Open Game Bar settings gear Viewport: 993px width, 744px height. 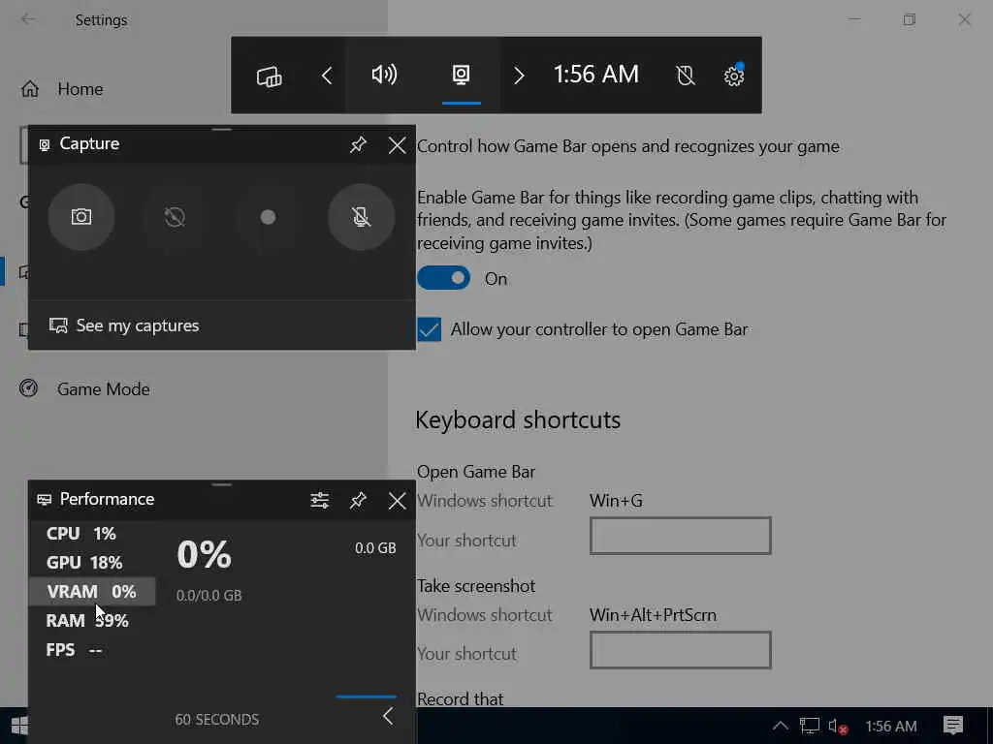coord(734,76)
